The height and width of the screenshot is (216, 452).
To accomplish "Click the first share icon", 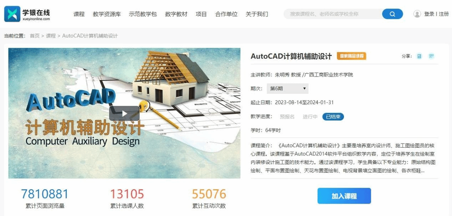I will tap(420, 56).
